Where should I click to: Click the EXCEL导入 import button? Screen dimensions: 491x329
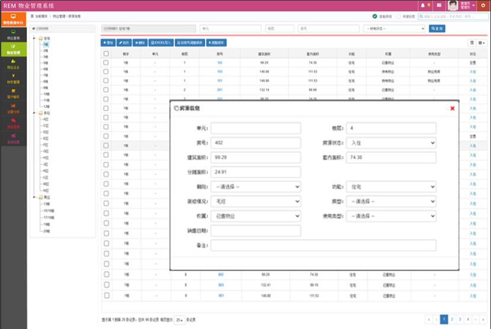click(x=161, y=43)
